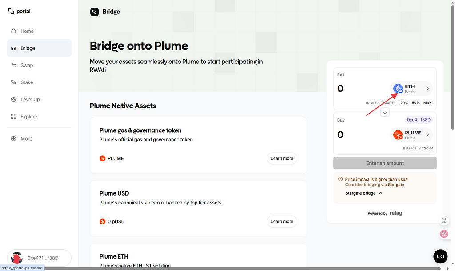Click the wallet avatar icon
Screen dimensions: 455x271
pyautogui.click(x=17, y=258)
